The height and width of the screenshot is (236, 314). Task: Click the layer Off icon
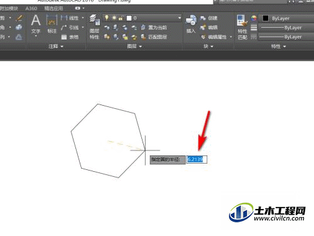tap(107, 28)
